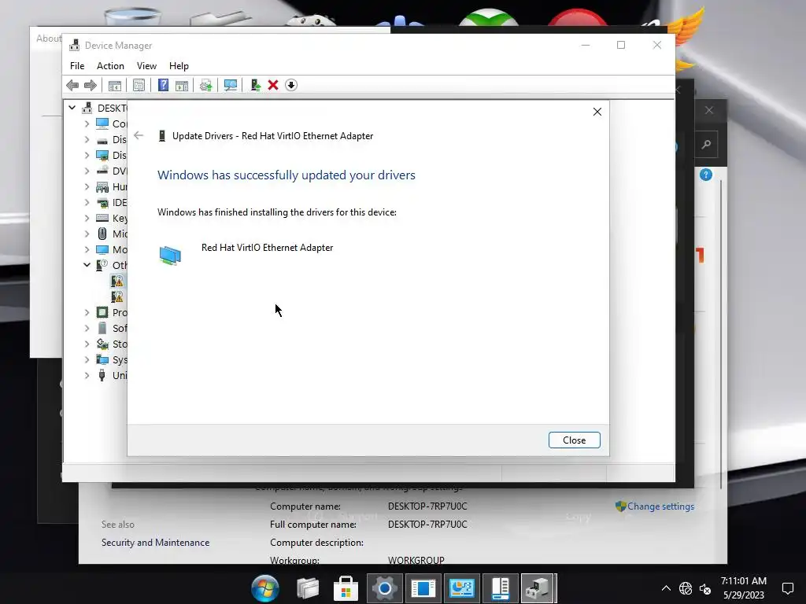Collapse the DESKTOP root tree node
The height and width of the screenshot is (604, 806).
pos(72,108)
